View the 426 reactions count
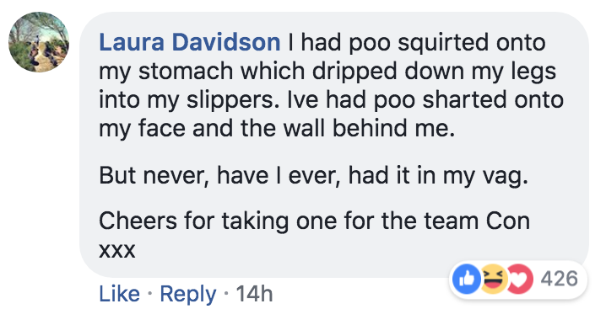The width and height of the screenshot is (606, 325). click(560, 279)
